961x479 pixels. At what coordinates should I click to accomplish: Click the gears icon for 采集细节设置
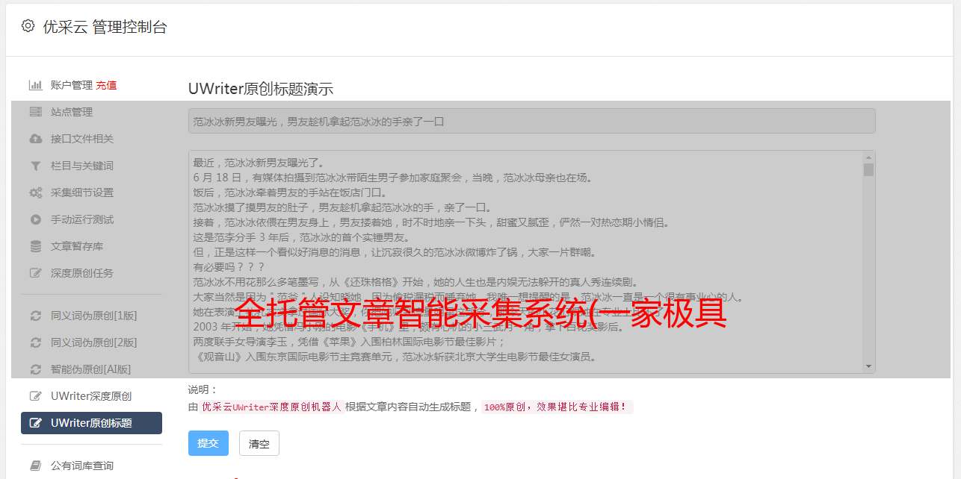pos(35,192)
